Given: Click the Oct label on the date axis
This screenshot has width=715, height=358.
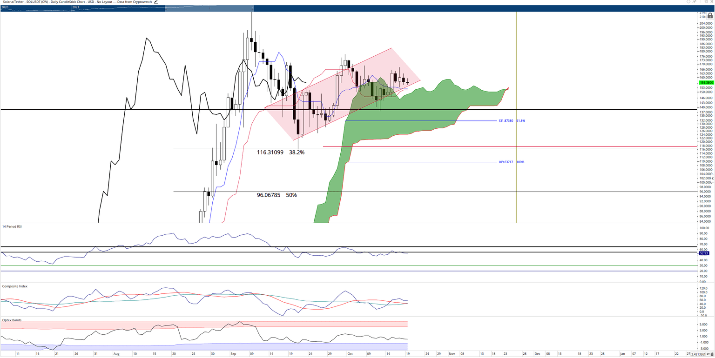Looking at the screenshot, I should [350, 354].
